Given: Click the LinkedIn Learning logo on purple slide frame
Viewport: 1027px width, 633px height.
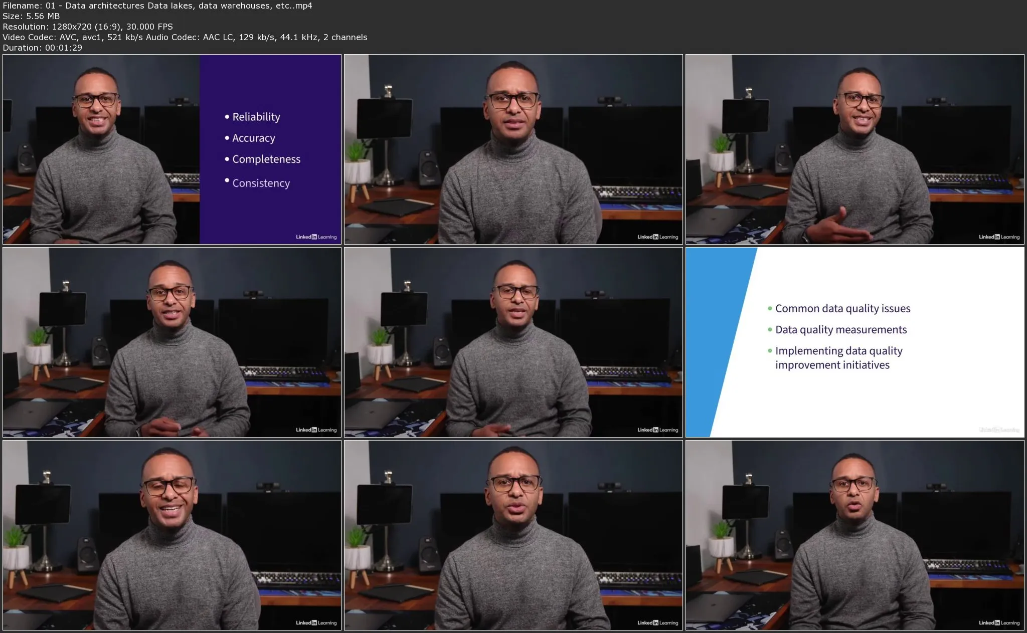Looking at the screenshot, I should [x=316, y=237].
